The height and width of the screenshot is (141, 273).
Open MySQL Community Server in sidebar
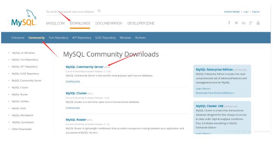[27, 81]
